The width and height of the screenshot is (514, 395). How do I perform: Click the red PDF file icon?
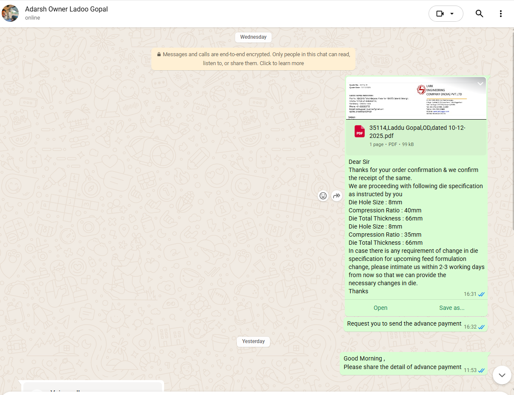coord(360,132)
